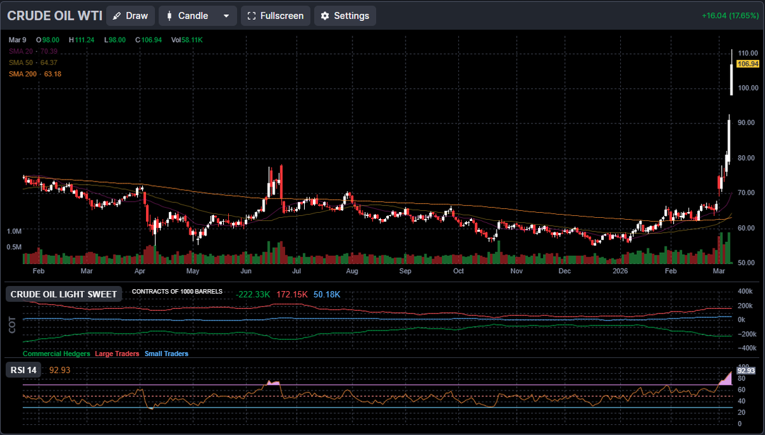This screenshot has width=765, height=435.
Task: Click the Draw button
Action: 130,16
